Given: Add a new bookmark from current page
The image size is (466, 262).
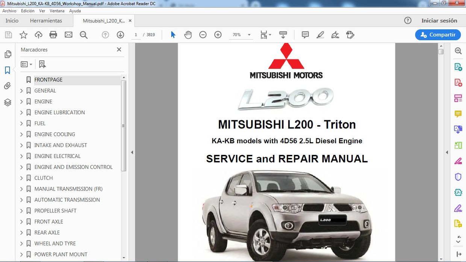Looking at the screenshot, I should pyautogui.click(x=42, y=64).
